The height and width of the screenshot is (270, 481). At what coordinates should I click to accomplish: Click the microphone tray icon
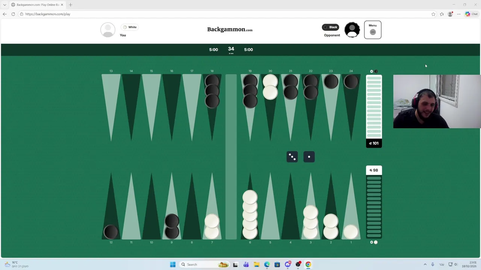tap(433, 264)
